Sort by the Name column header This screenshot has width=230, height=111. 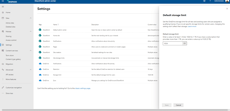tap(56, 24)
